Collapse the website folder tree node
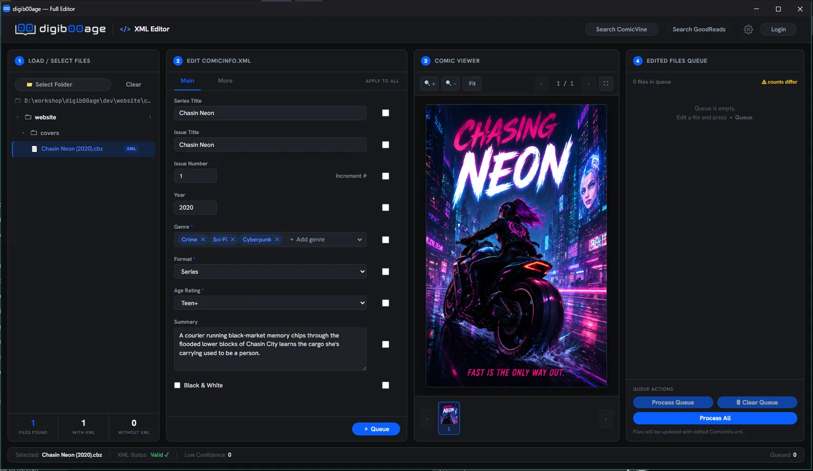Image resolution: width=813 pixels, height=471 pixels. pyautogui.click(x=18, y=117)
